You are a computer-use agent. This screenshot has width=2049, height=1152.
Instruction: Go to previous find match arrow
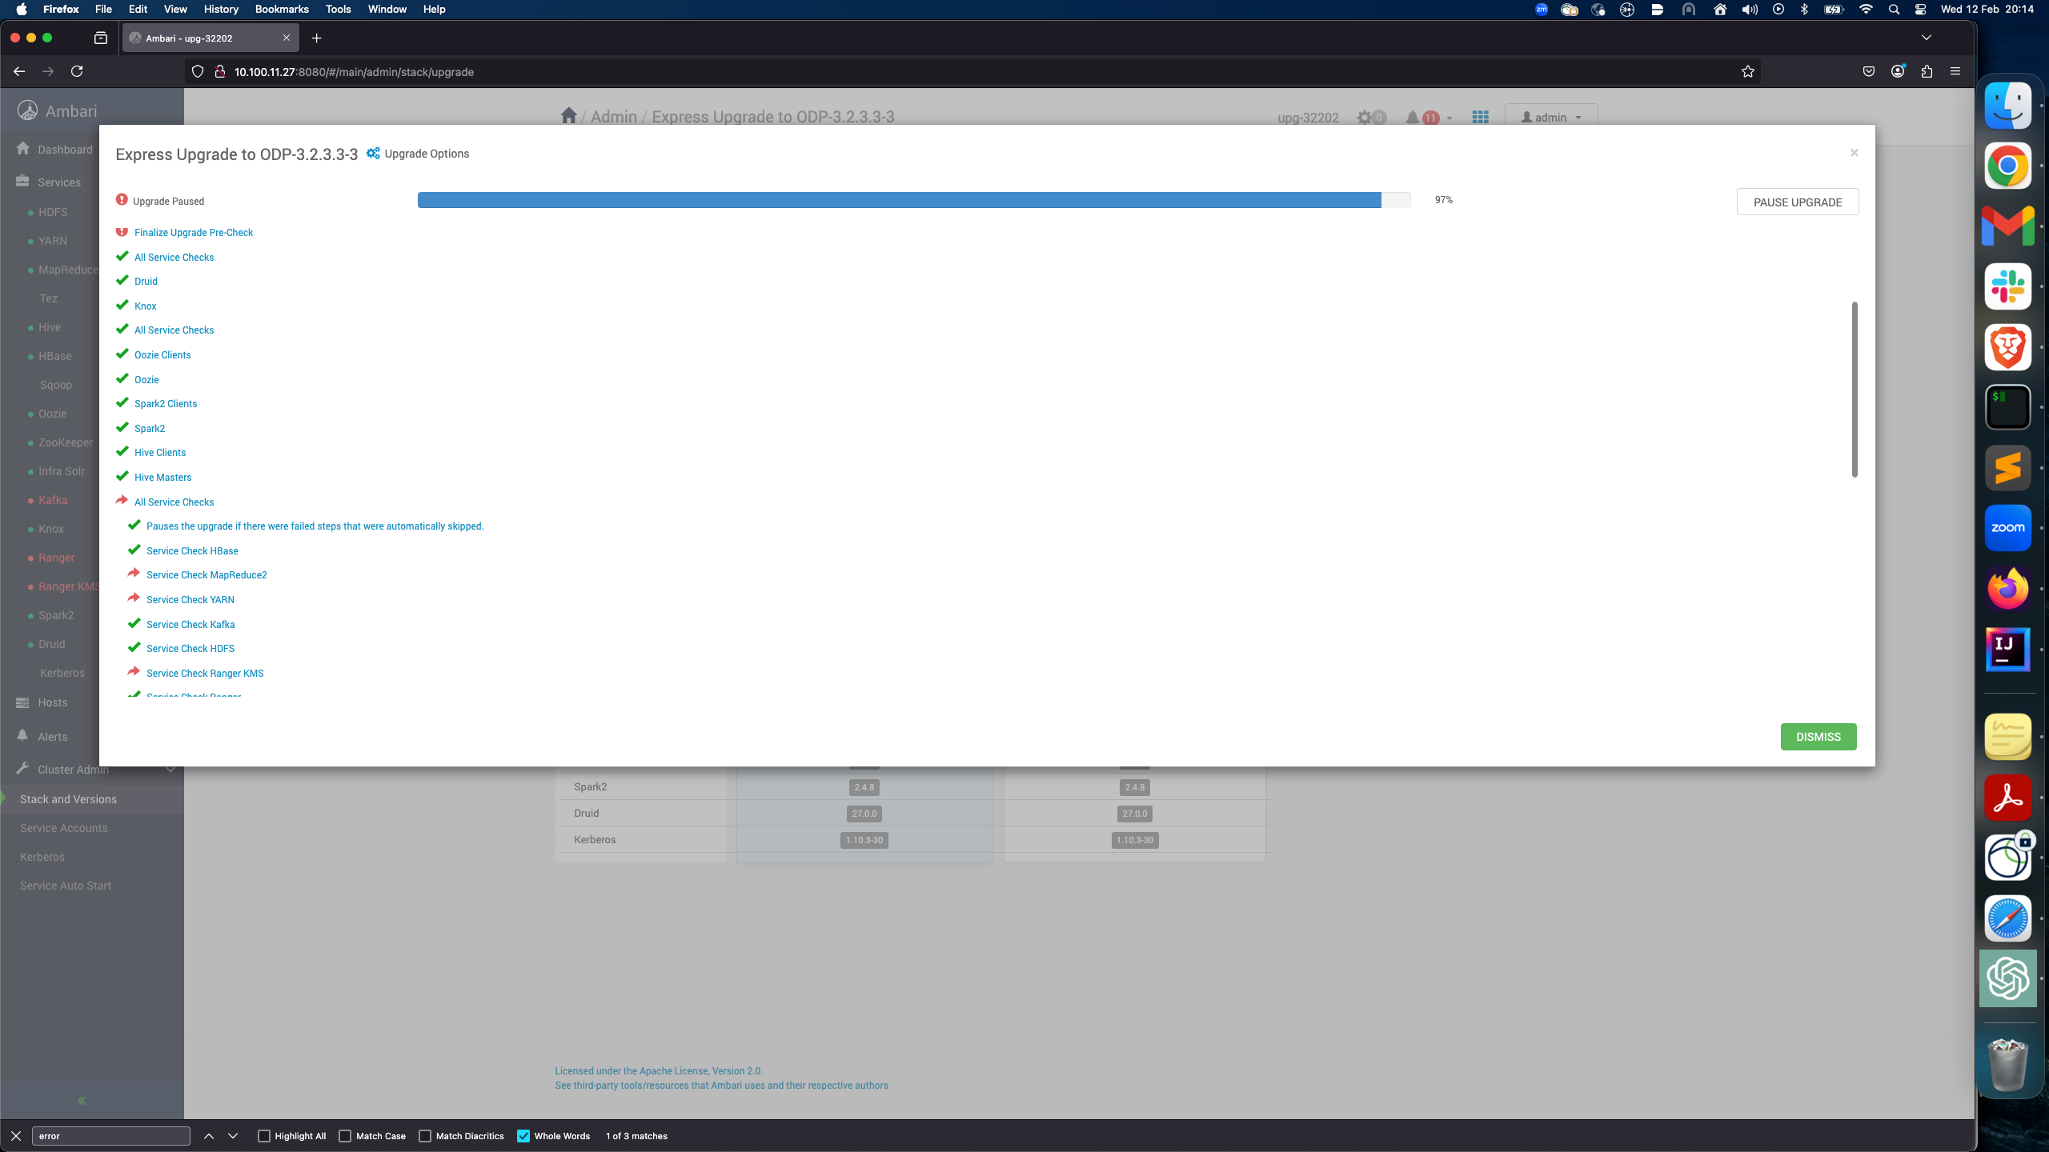[x=209, y=1136]
